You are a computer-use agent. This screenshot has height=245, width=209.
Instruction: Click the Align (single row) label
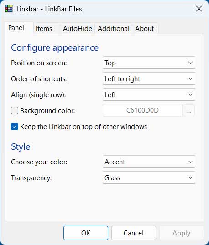(x=38, y=95)
